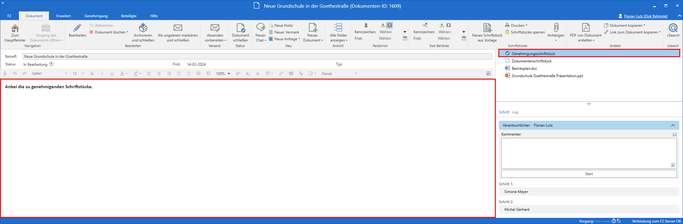This screenshot has height=224, width=683.
Task: Toggle italic formatting
Action: [102, 74]
